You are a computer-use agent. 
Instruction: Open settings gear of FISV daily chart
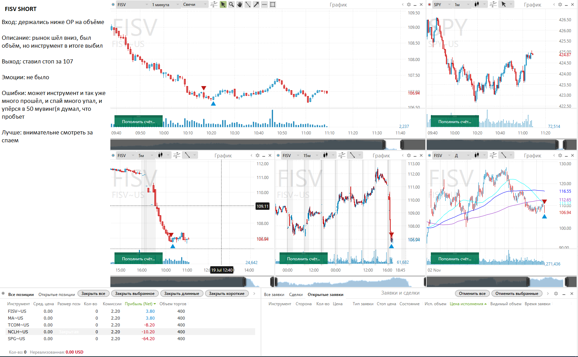tap(560, 155)
